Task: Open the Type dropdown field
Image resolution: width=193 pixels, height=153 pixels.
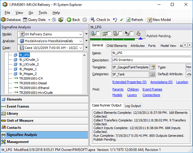Action: [189, 67]
